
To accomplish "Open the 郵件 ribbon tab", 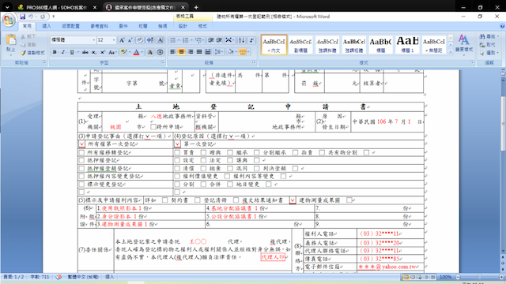I will pos(123,26).
